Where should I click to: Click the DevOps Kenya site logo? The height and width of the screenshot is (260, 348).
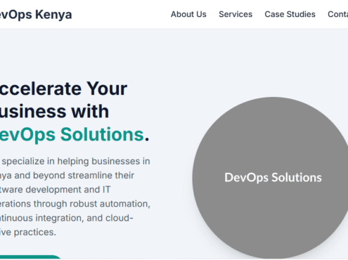36,15
